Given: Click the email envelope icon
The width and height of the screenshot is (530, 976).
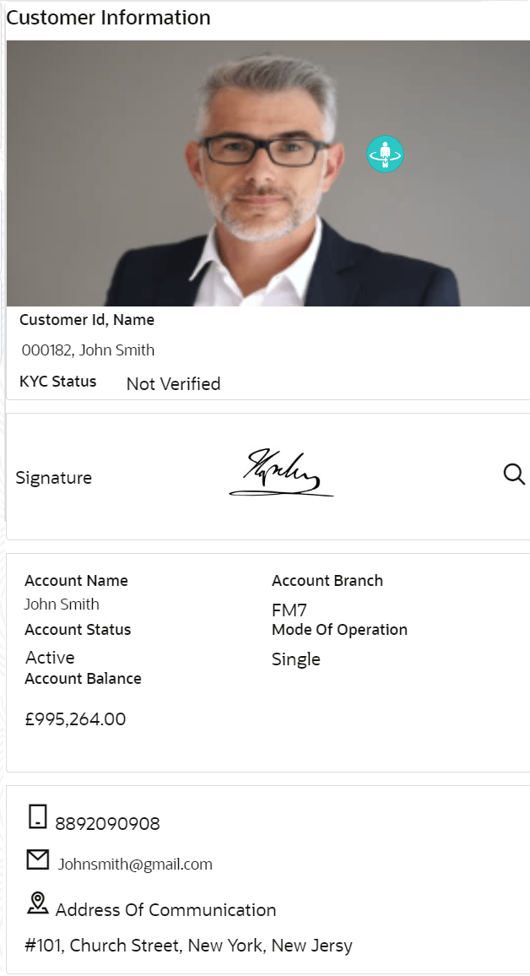Looking at the screenshot, I should tap(38, 859).
